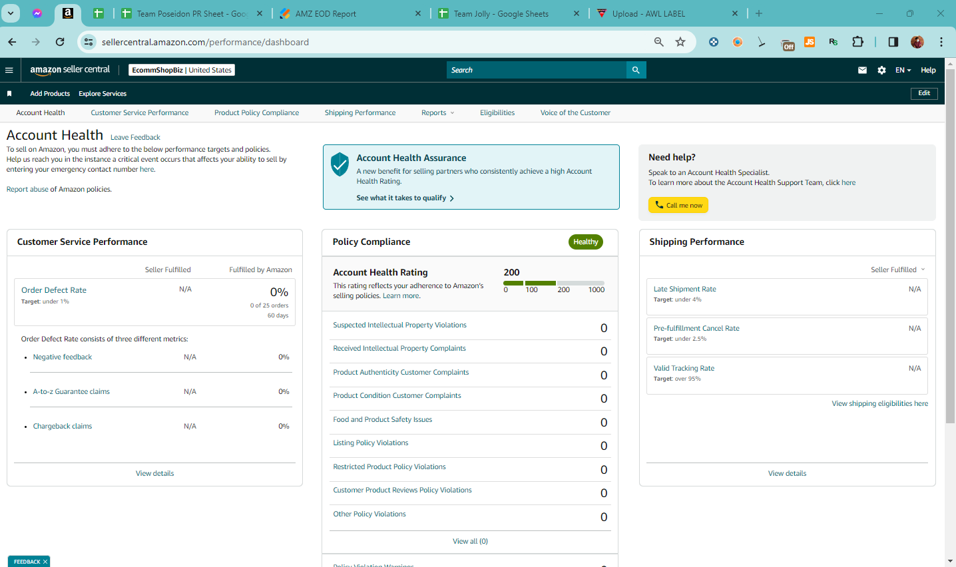
Task: Toggle the browser side panel
Action: (893, 42)
